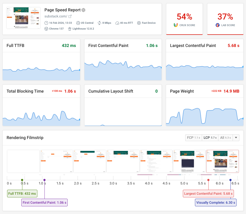
Task: Select the final red-highlighted filmstrip frame
Action: 222,161
